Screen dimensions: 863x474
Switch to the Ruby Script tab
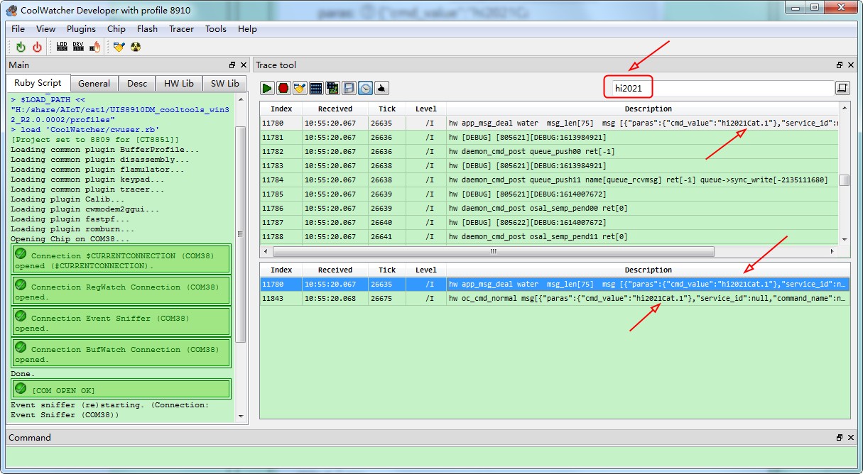38,83
